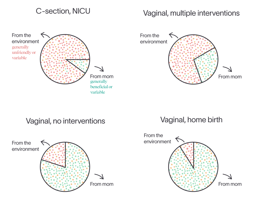Select the Vaginal, multiple interventions heading
Screen dimensions: 255x213
[x=191, y=13]
